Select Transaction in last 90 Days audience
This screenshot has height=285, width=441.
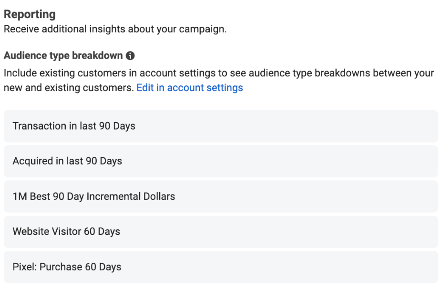[221, 126]
